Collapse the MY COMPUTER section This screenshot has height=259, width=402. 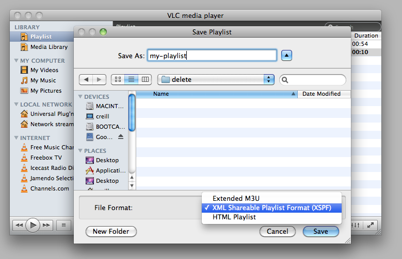pyautogui.click(x=16, y=61)
